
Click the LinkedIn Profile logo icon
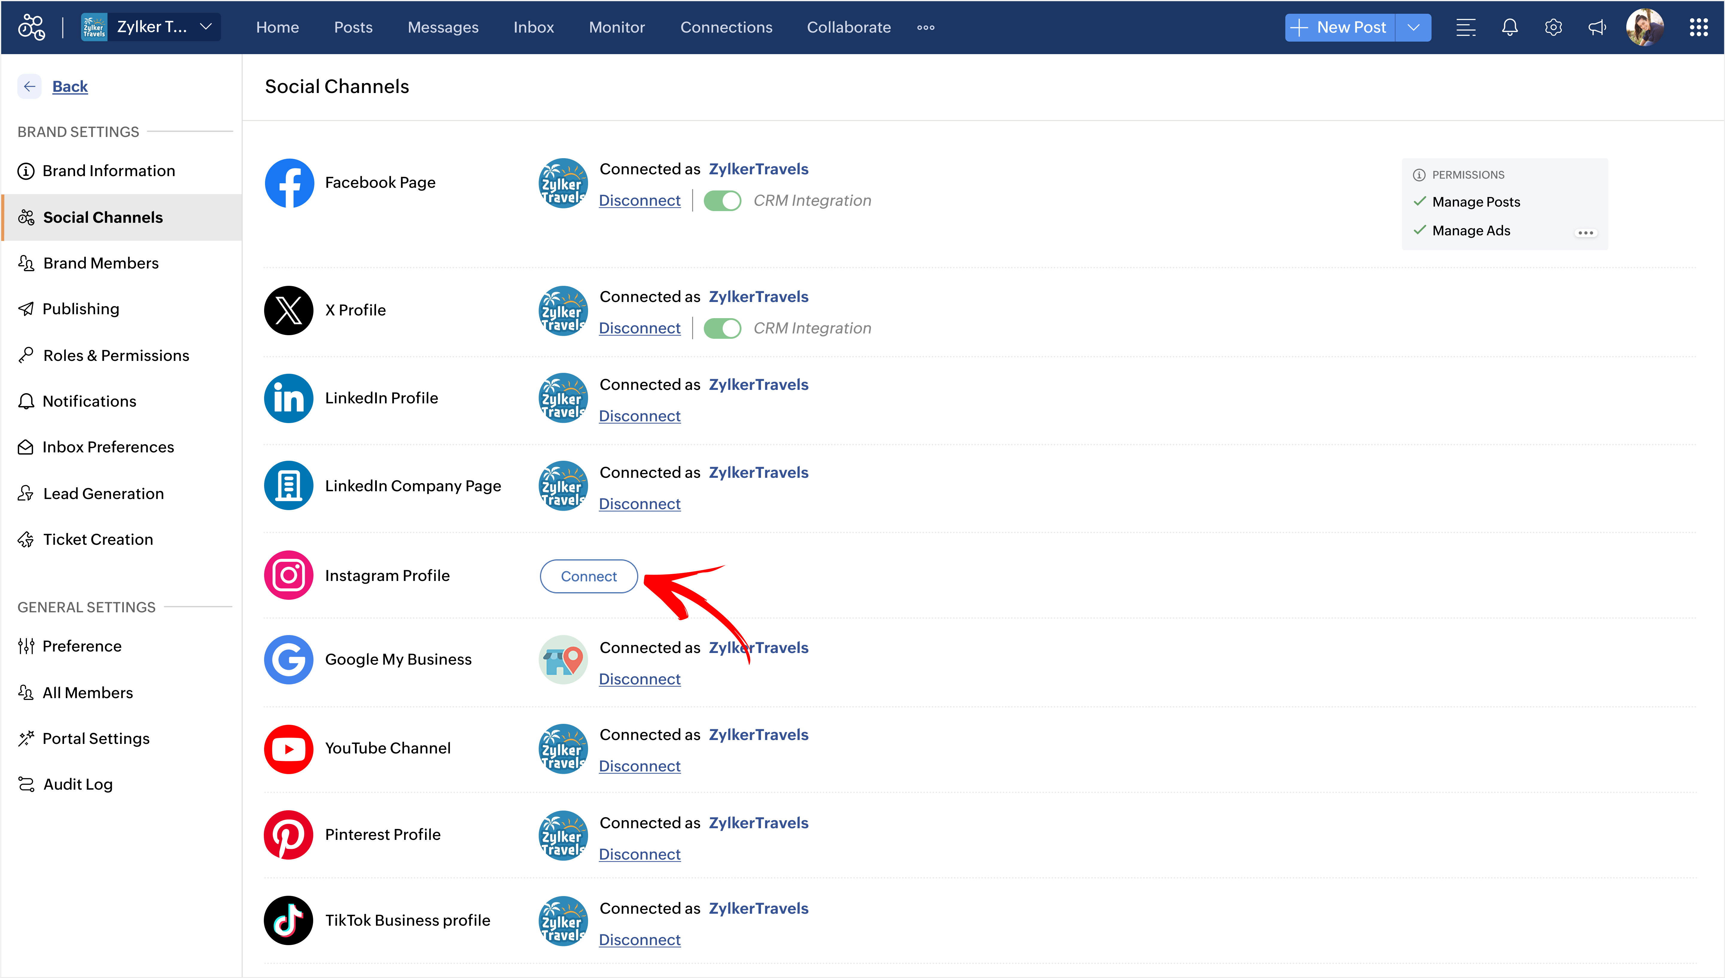pos(289,398)
